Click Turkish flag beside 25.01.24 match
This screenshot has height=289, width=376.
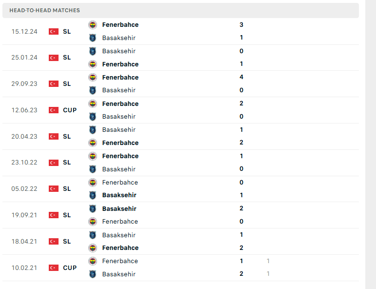(x=54, y=58)
